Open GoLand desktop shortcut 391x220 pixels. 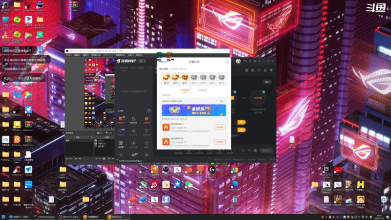40,7
